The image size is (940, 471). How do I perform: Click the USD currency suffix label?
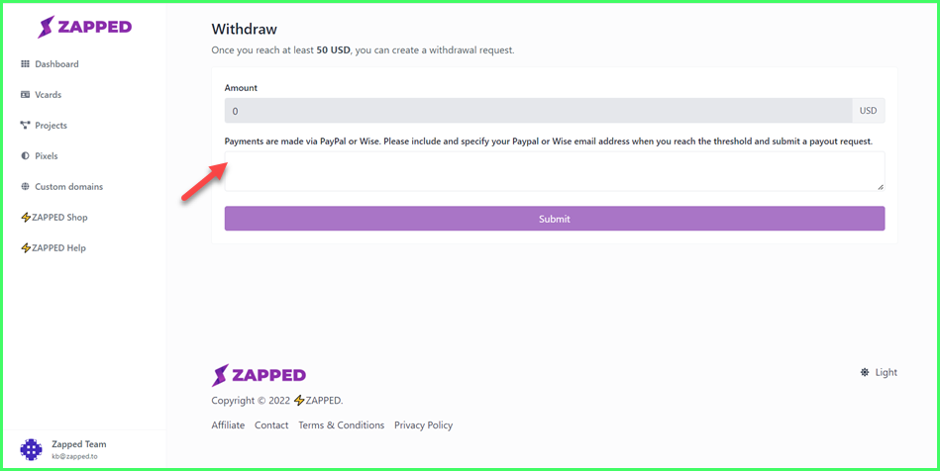coord(868,111)
